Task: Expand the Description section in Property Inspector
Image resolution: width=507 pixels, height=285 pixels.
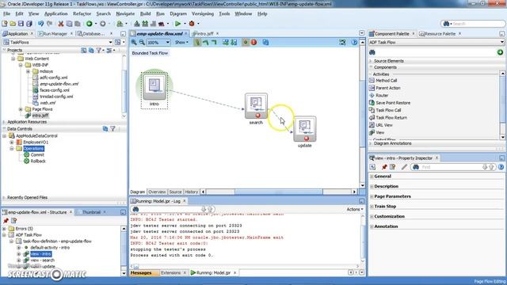Action: coord(372,187)
